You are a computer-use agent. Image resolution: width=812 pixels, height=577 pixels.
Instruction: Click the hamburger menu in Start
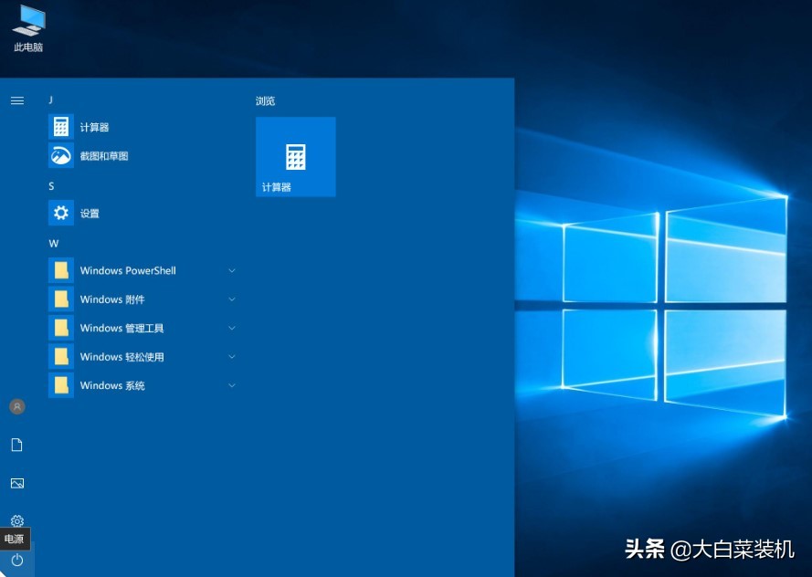point(17,100)
